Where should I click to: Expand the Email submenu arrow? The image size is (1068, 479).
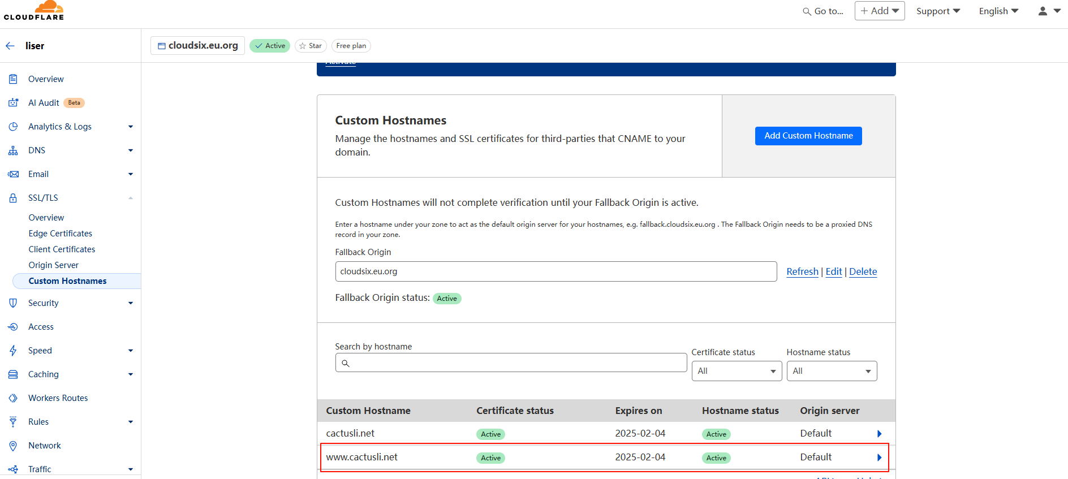pyautogui.click(x=131, y=174)
